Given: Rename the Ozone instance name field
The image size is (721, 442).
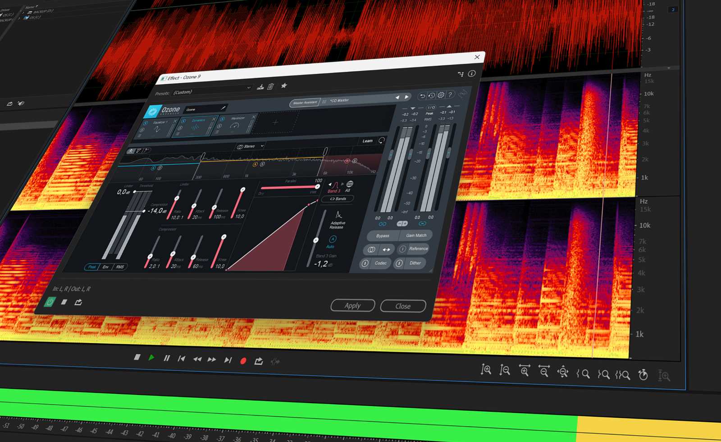Looking at the screenshot, I should pos(205,109).
